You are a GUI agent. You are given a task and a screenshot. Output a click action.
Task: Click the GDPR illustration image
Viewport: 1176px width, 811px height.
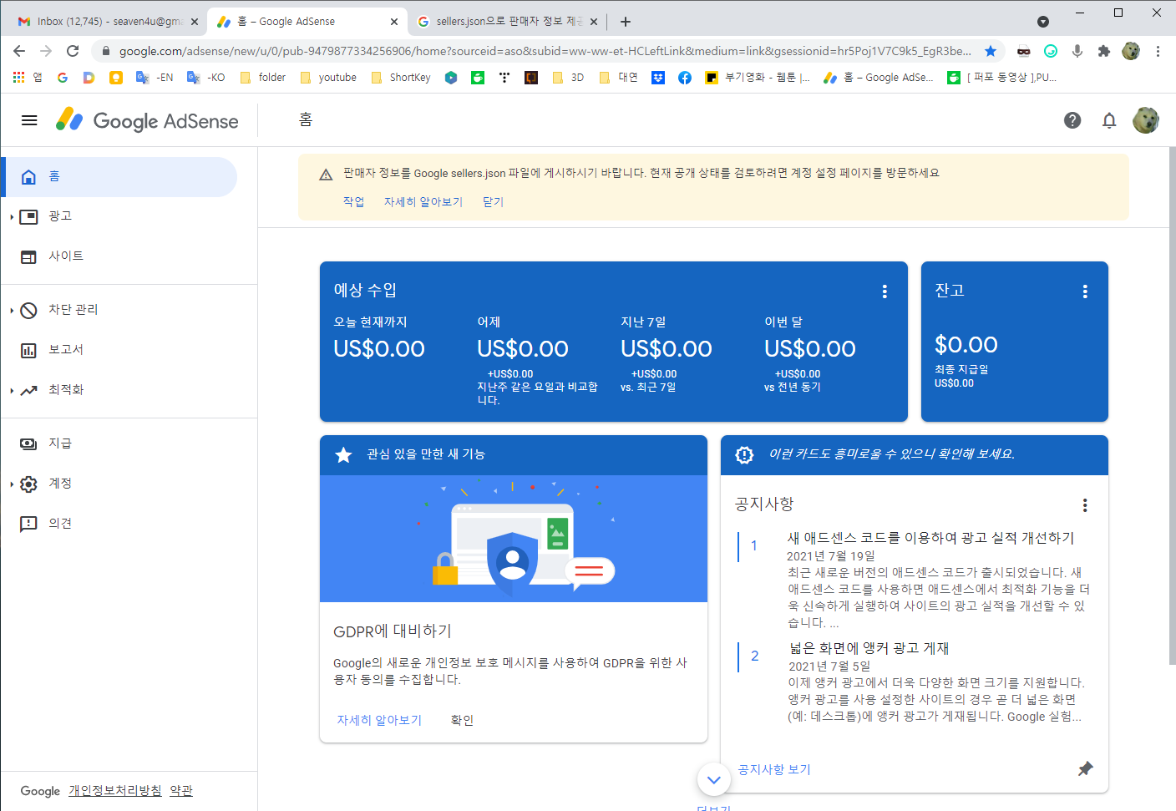pos(514,539)
